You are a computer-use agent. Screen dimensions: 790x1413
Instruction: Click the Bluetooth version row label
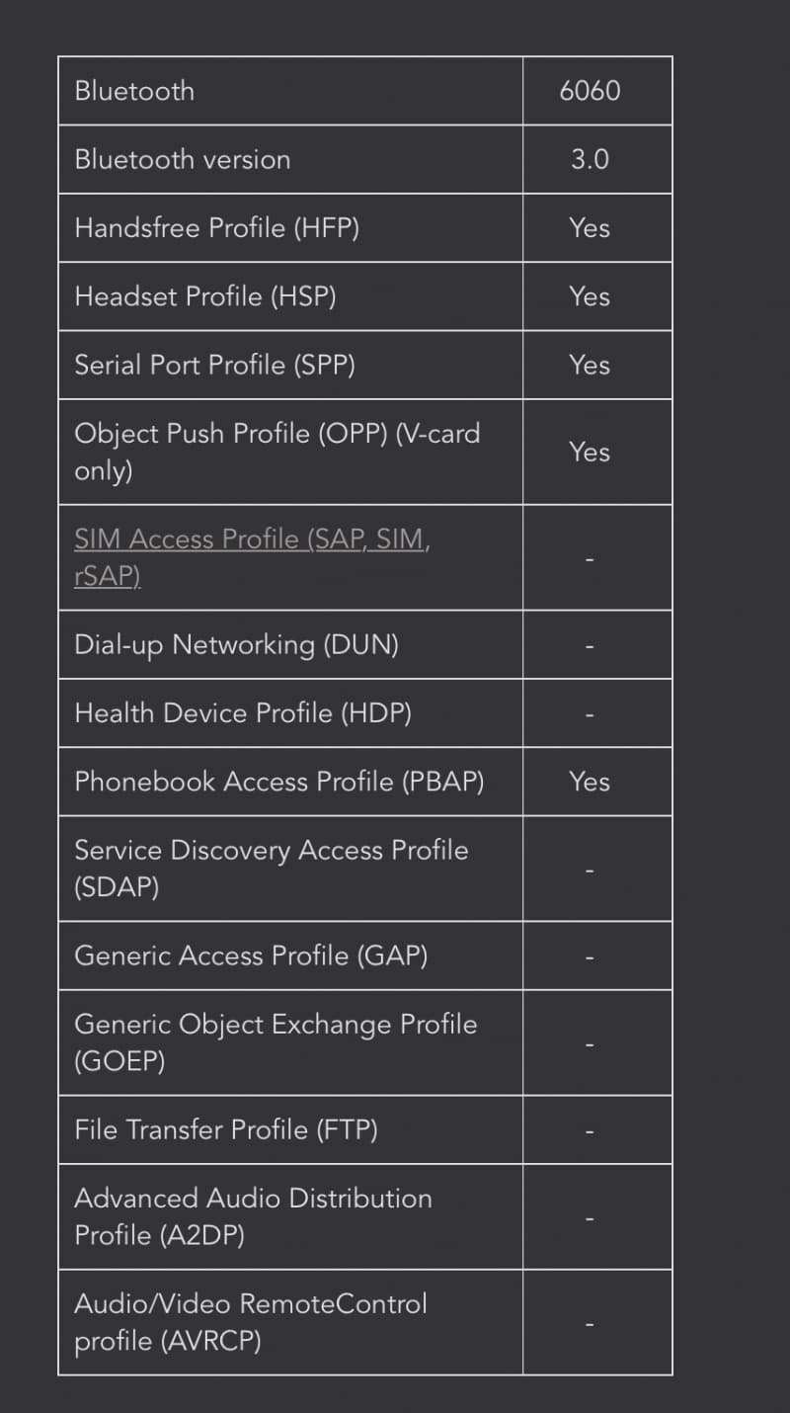(183, 159)
